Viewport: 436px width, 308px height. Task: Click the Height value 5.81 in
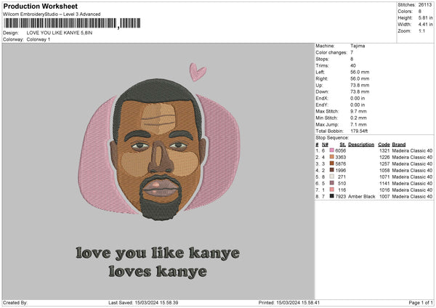(x=425, y=17)
